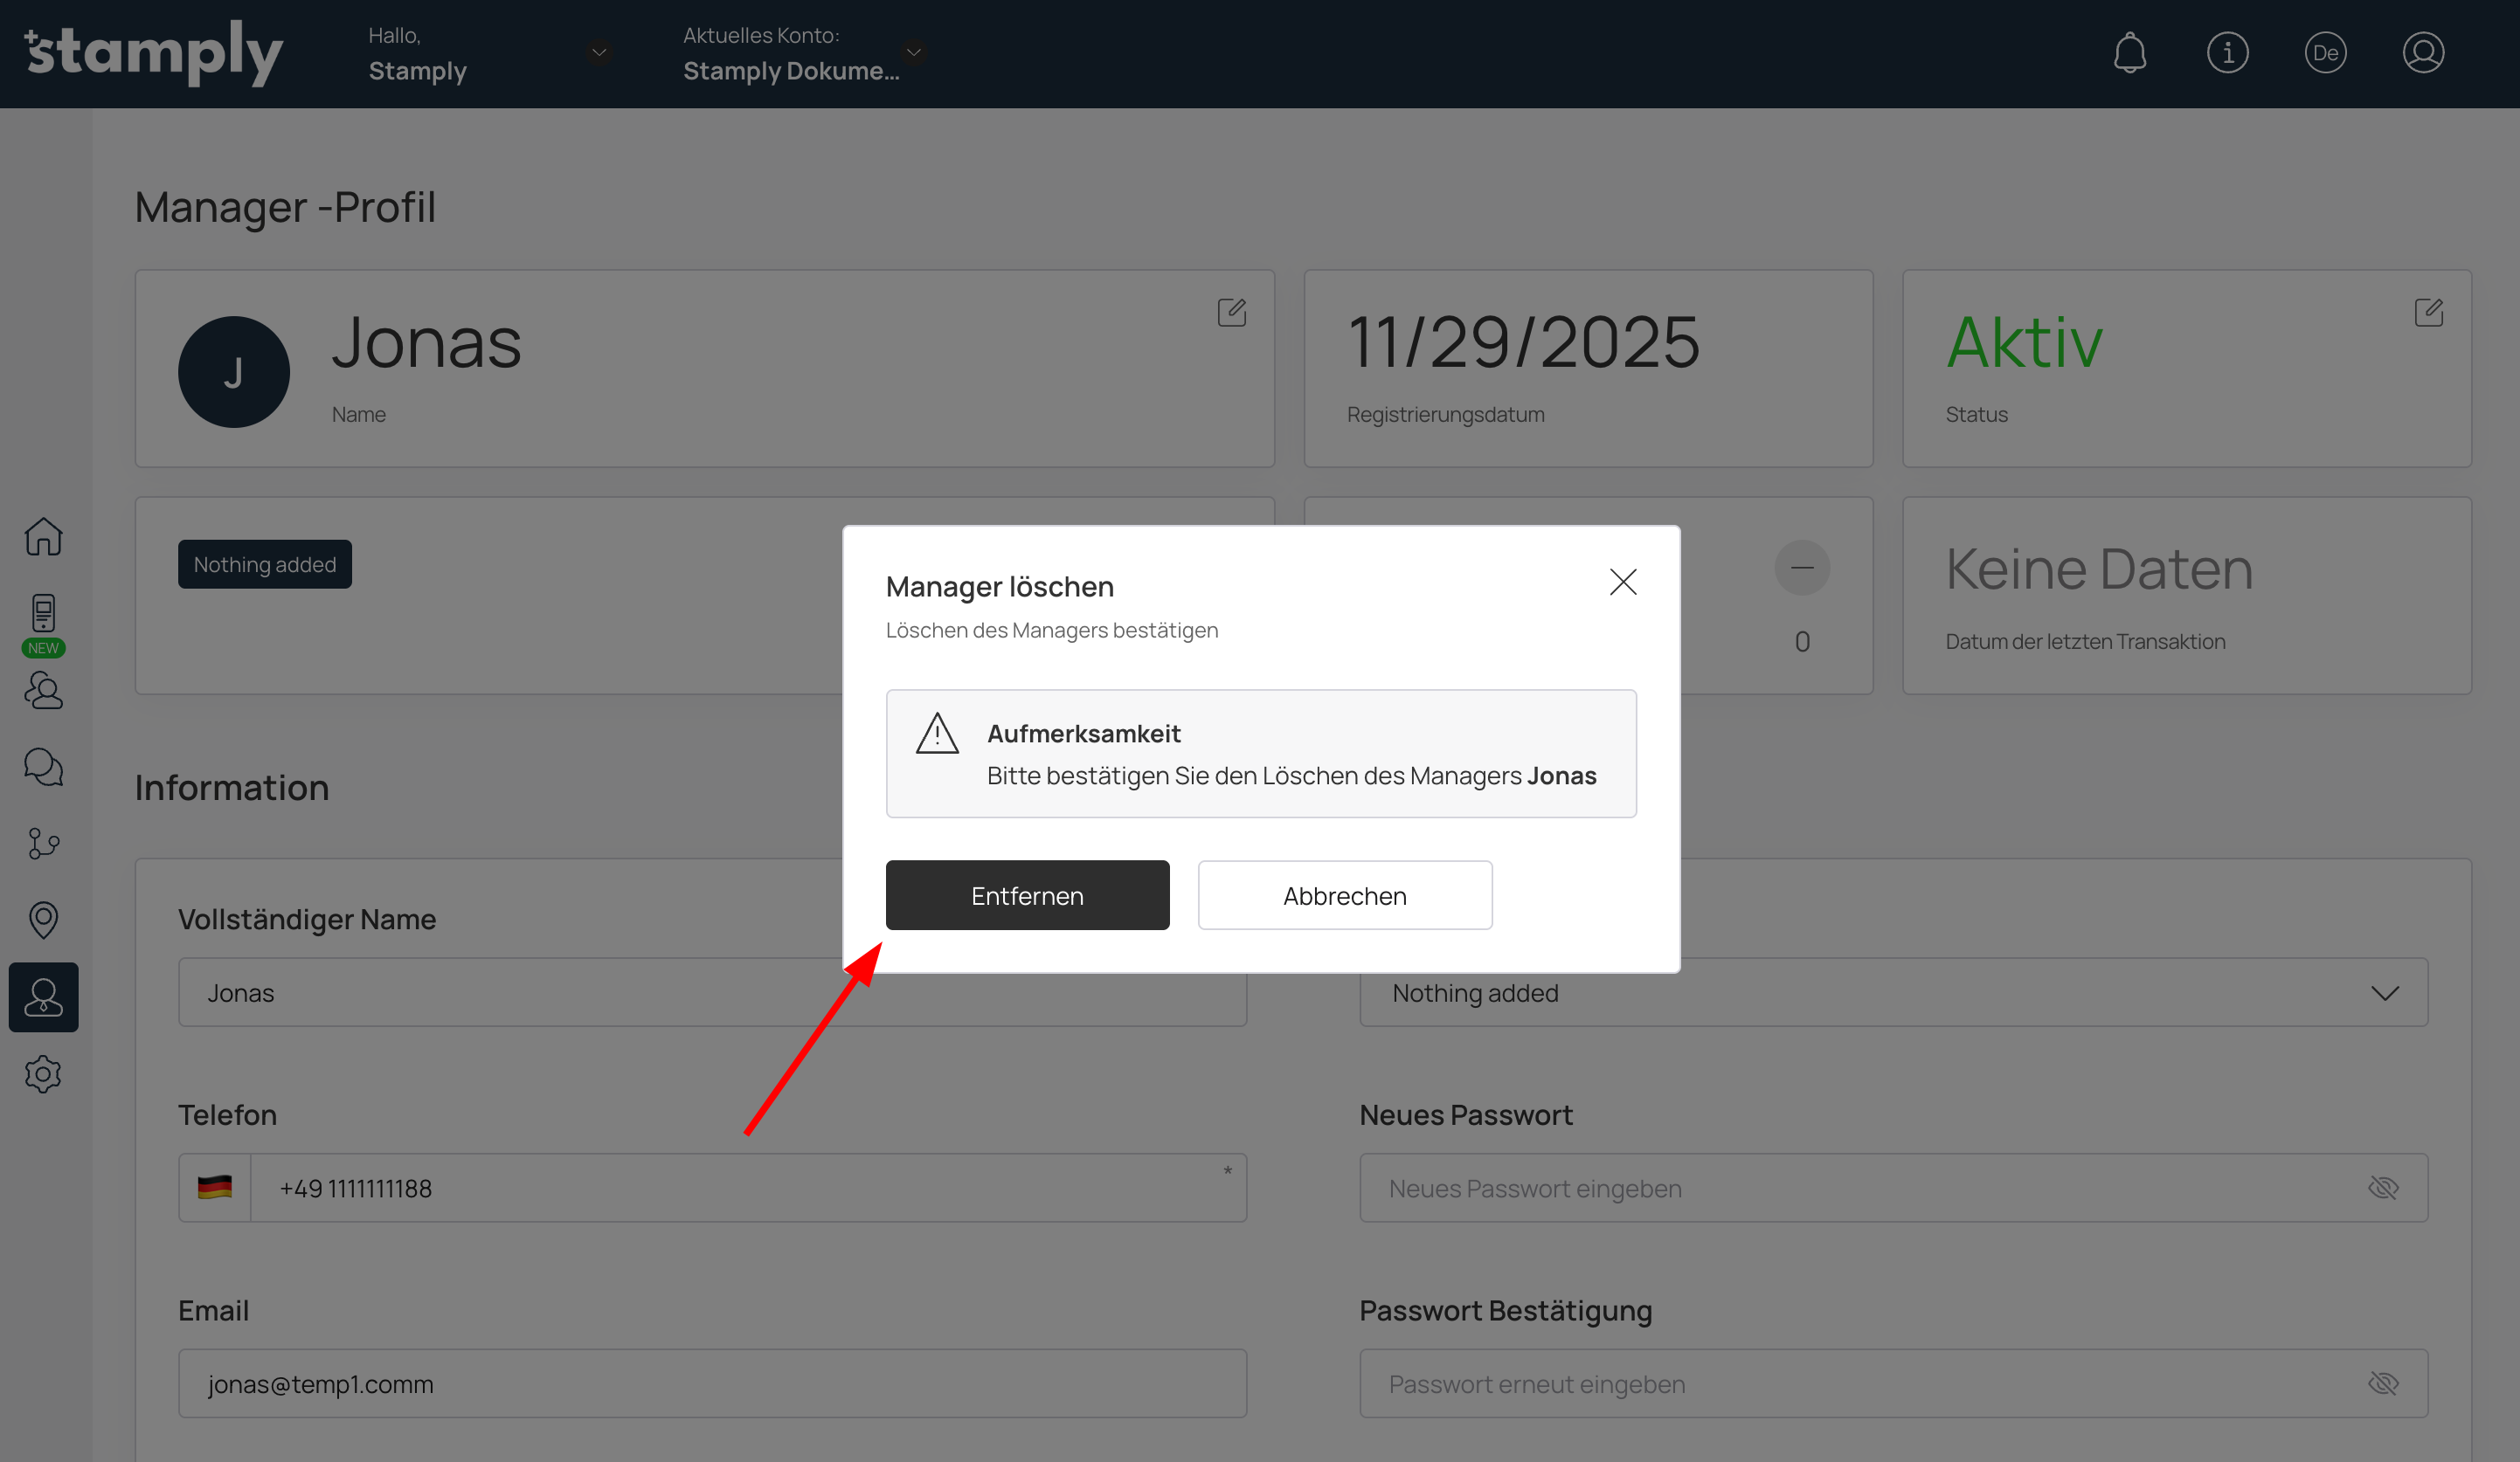Screen dimensions: 2520x1462
Task: Switch language via the De button
Action: tap(2325, 53)
